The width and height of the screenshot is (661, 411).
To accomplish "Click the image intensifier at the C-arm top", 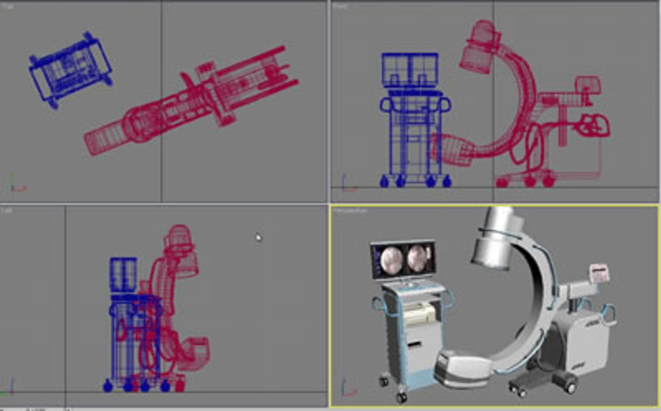I will point(495,240).
